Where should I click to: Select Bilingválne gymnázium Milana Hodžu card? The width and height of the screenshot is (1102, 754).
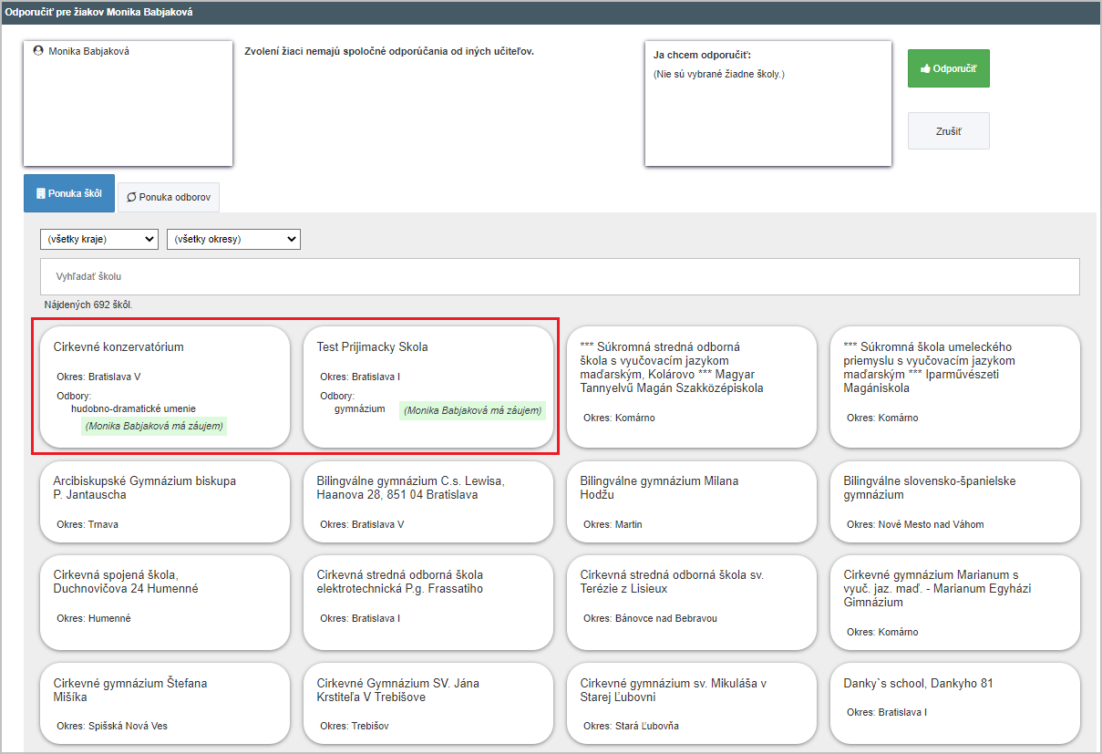(692, 501)
